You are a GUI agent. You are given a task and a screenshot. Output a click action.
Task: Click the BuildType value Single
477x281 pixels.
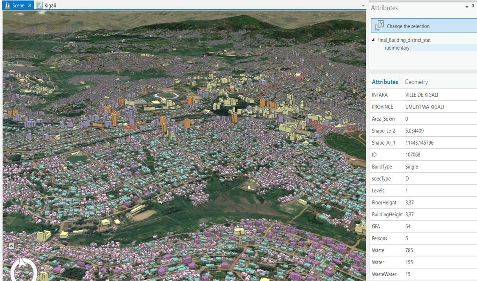click(411, 167)
